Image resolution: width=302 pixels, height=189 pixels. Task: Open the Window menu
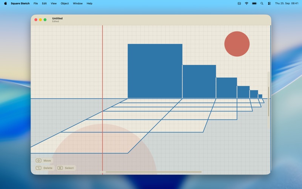[x=78, y=3]
